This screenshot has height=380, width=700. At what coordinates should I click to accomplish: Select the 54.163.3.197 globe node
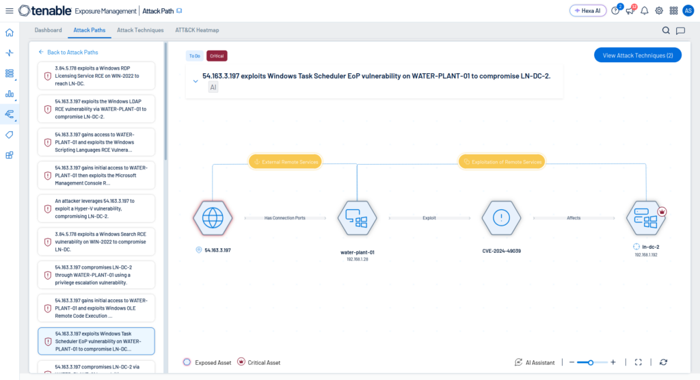pos(213,218)
